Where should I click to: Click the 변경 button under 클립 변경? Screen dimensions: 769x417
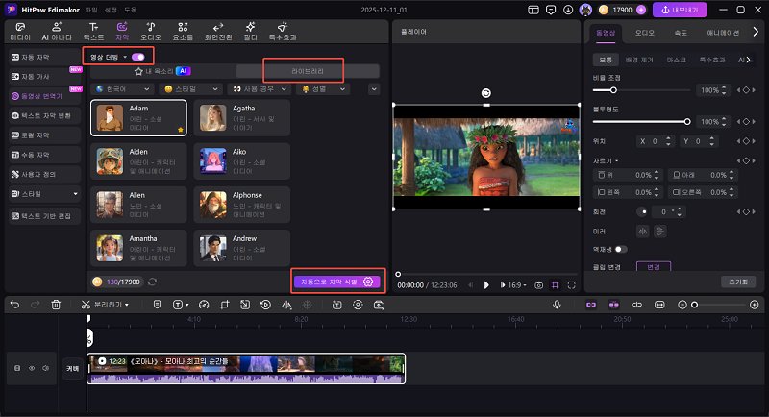[x=654, y=267]
